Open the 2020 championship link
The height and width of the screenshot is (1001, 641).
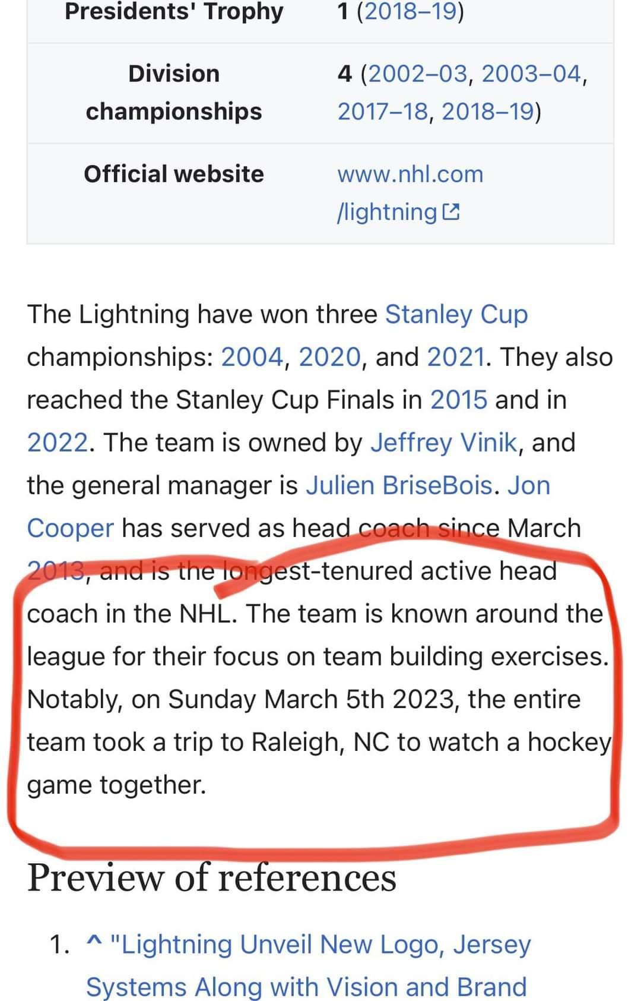pyautogui.click(x=329, y=357)
